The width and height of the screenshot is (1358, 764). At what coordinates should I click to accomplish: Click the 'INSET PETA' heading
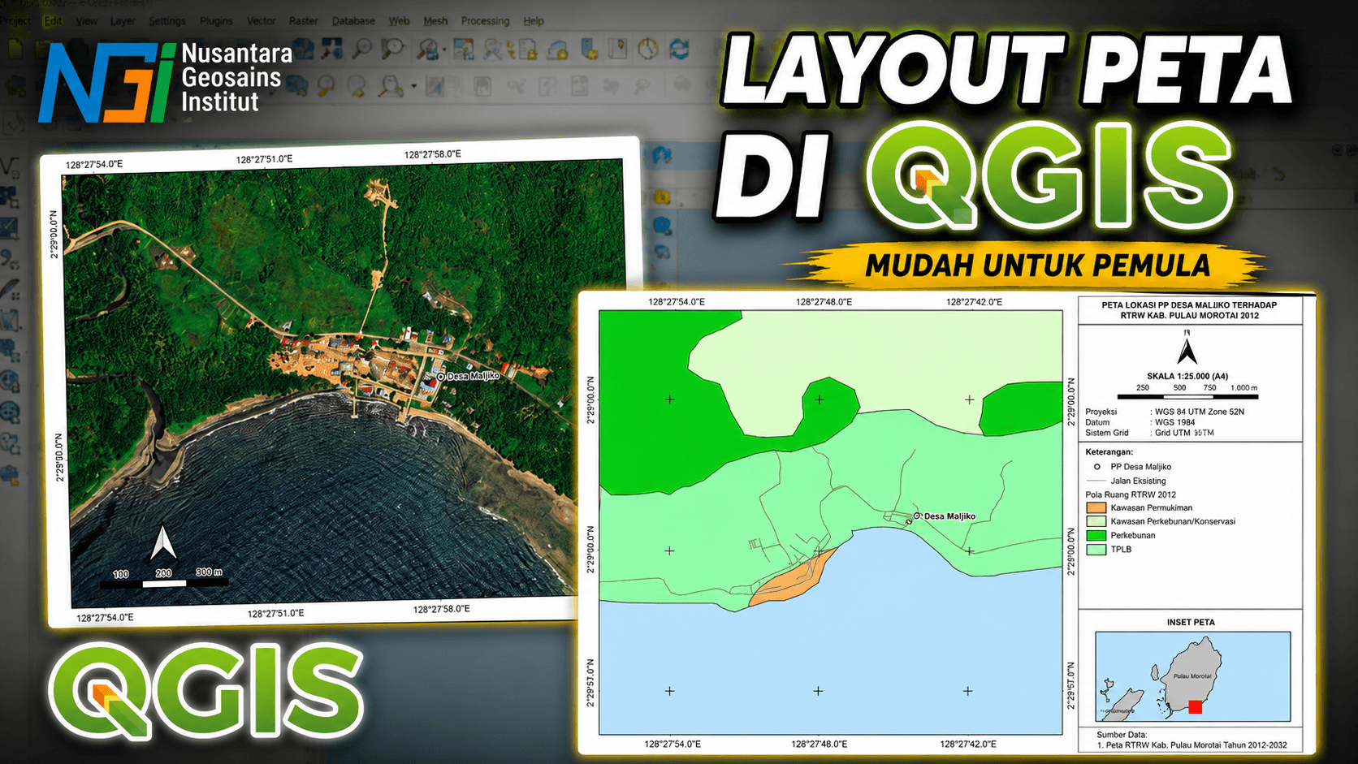click(1191, 622)
